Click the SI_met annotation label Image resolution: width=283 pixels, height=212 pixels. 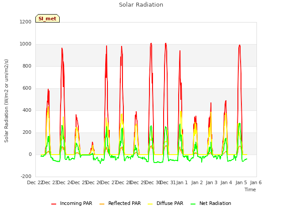coord(47,19)
